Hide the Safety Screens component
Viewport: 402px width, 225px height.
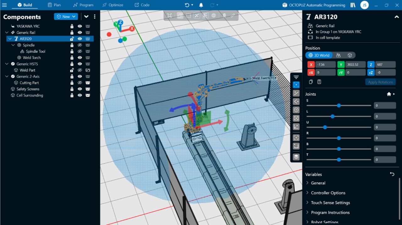80,89
